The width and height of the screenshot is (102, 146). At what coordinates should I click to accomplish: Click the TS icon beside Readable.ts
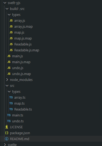tap(11, 109)
